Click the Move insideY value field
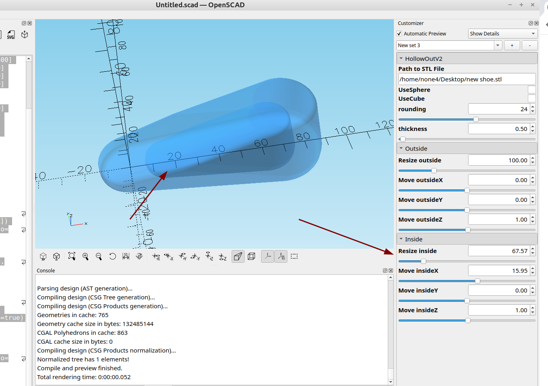Viewport: 548px width, 386px height. [x=499, y=291]
